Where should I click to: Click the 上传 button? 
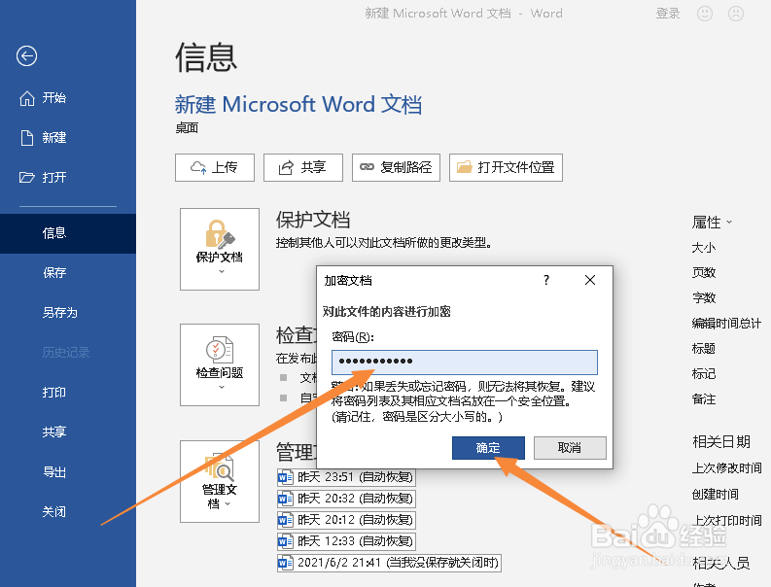pyautogui.click(x=215, y=167)
